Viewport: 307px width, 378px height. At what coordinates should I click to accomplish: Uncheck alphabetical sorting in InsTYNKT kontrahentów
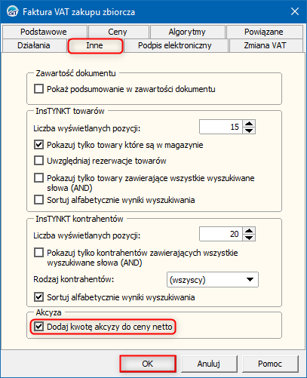pyautogui.click(x=38, y=297)
